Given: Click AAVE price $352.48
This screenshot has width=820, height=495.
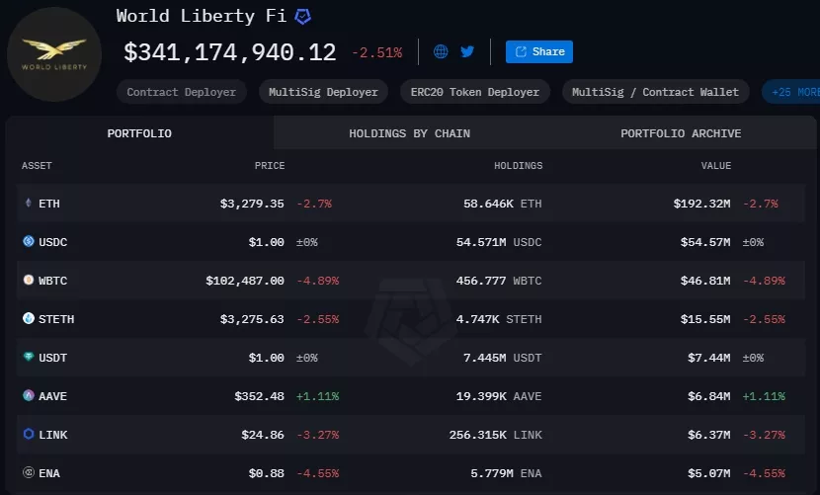Looking at the screenshot, I should click(x=260, y=396).
